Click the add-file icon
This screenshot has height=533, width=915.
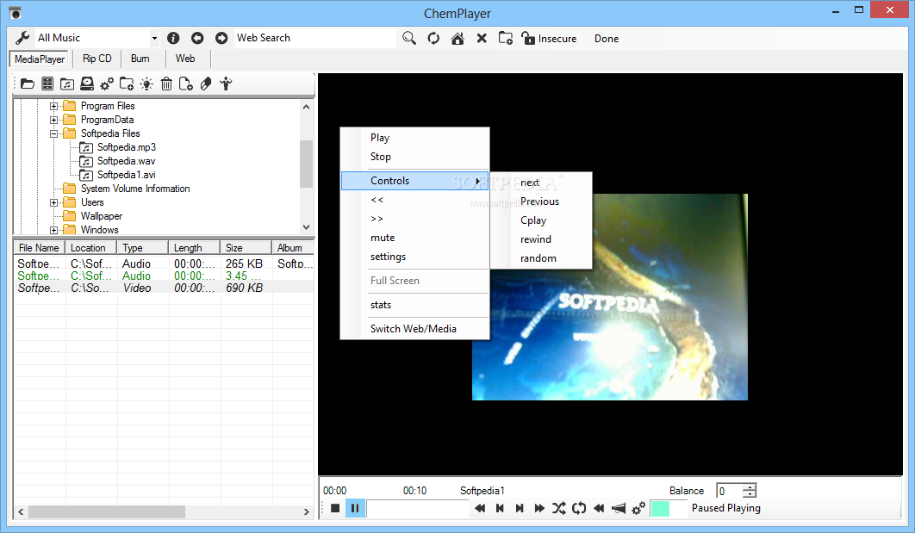click(186, 84)
